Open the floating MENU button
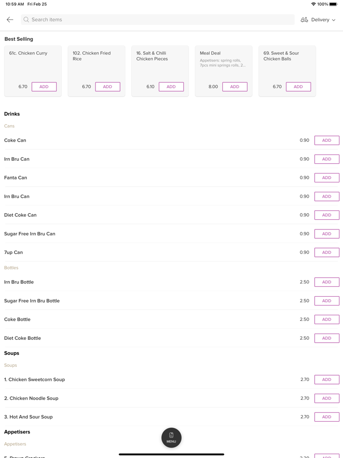This screenshot has height=458, width=343. click(x=171, y=437)
